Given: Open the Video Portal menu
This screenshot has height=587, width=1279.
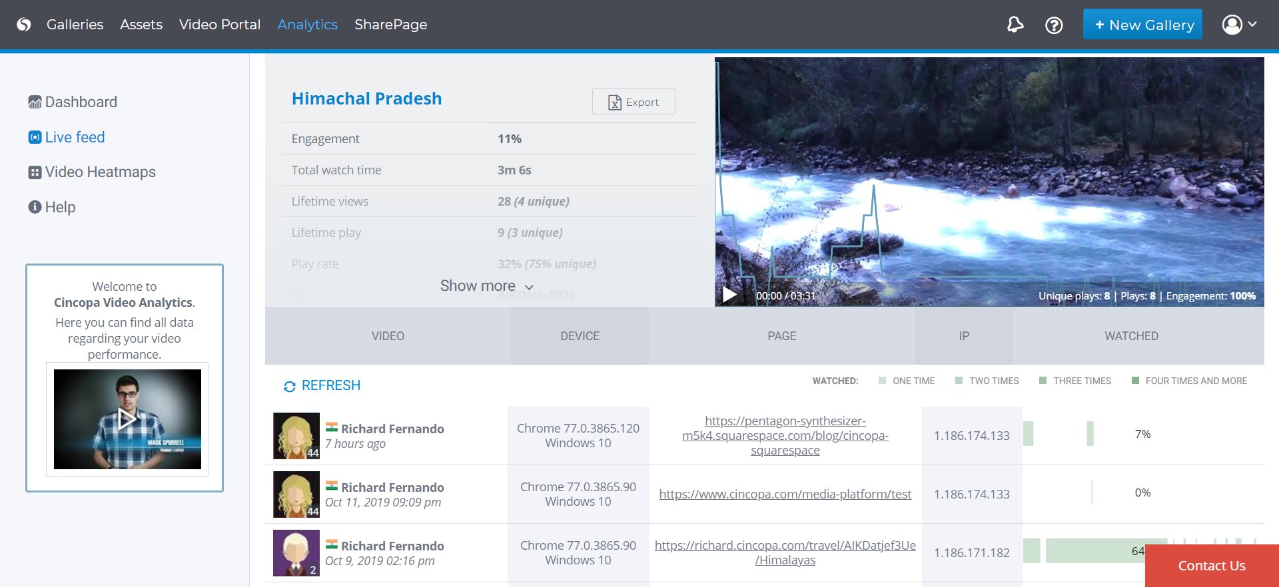Looking at the screenshot, I should [219, 25].
